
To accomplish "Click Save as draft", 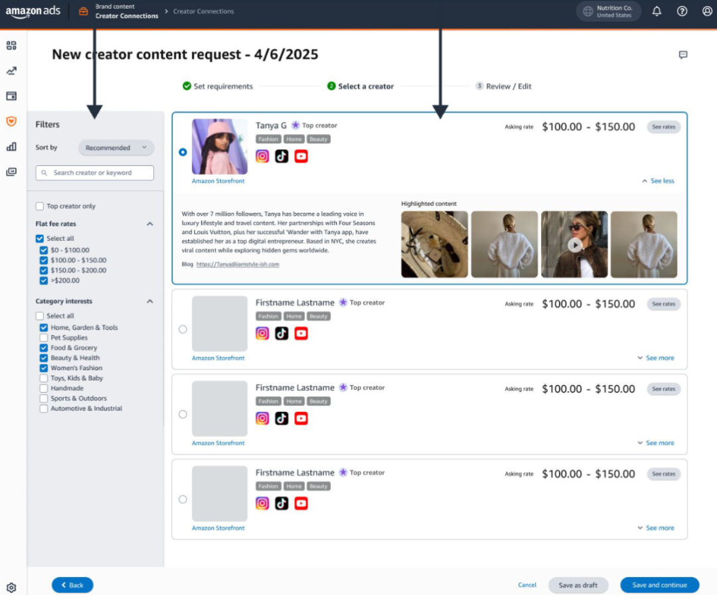I will [578, 585].
